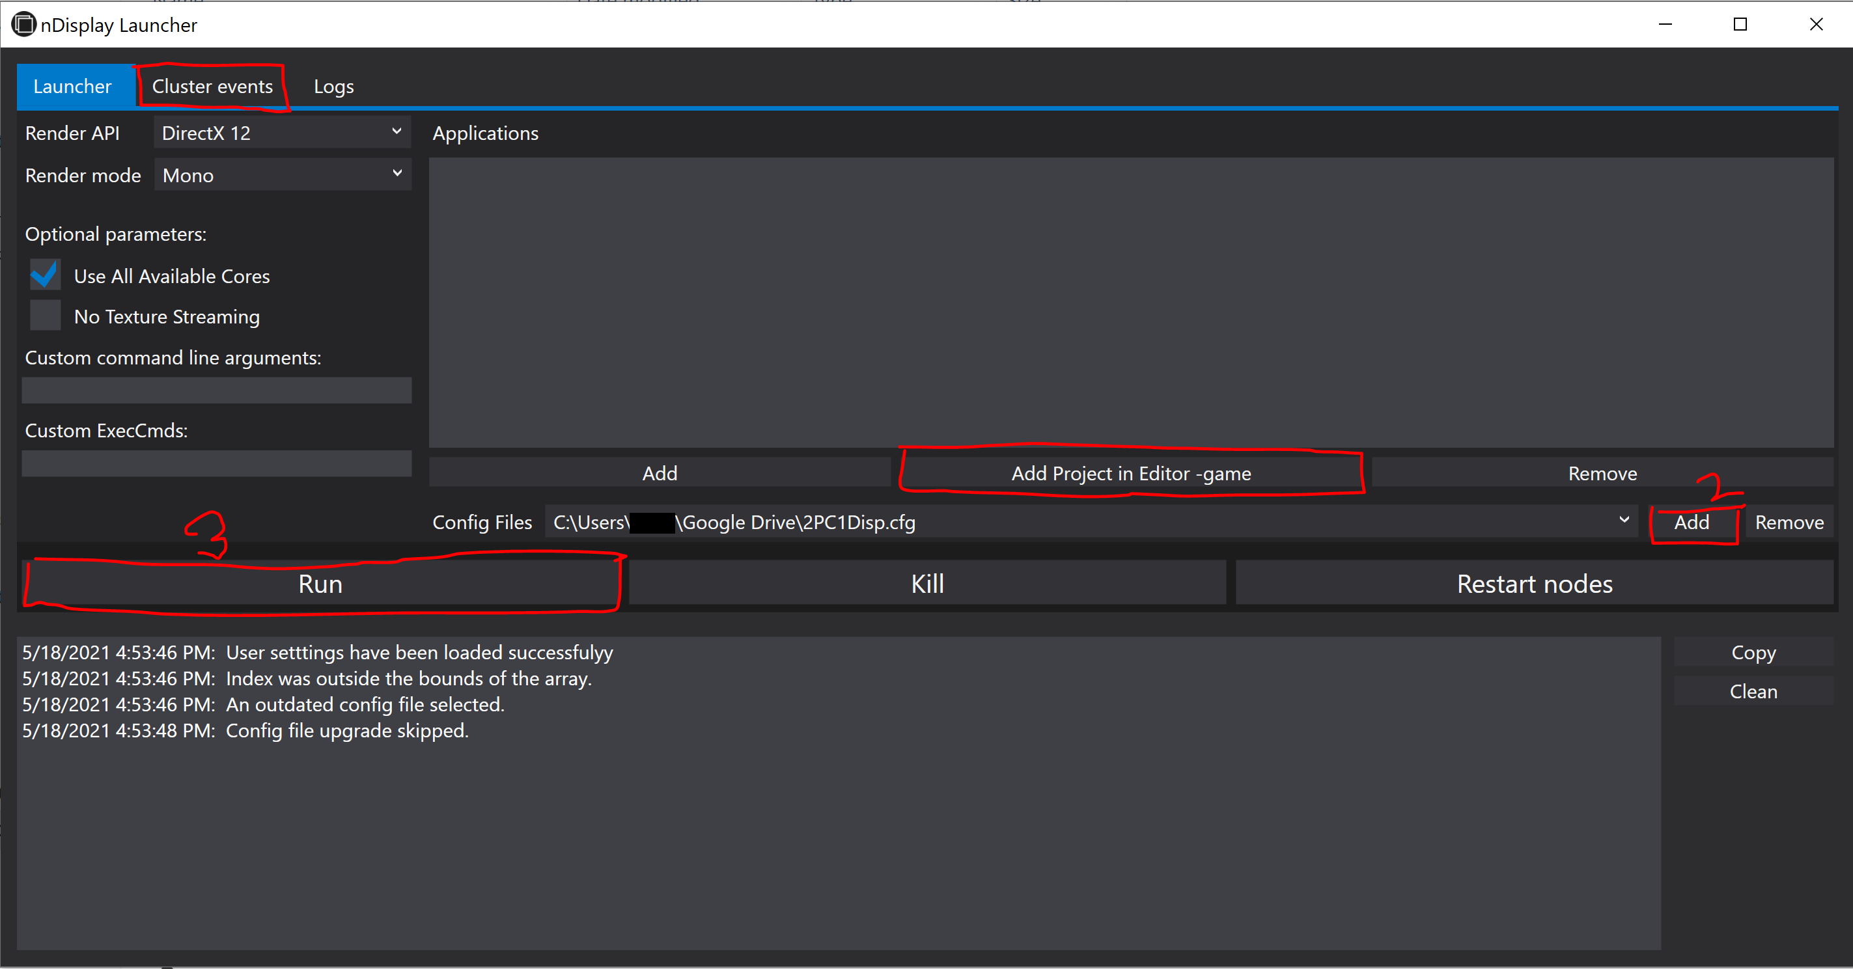Open the Logs tab

pyautogui.click(x=333, y=87)
